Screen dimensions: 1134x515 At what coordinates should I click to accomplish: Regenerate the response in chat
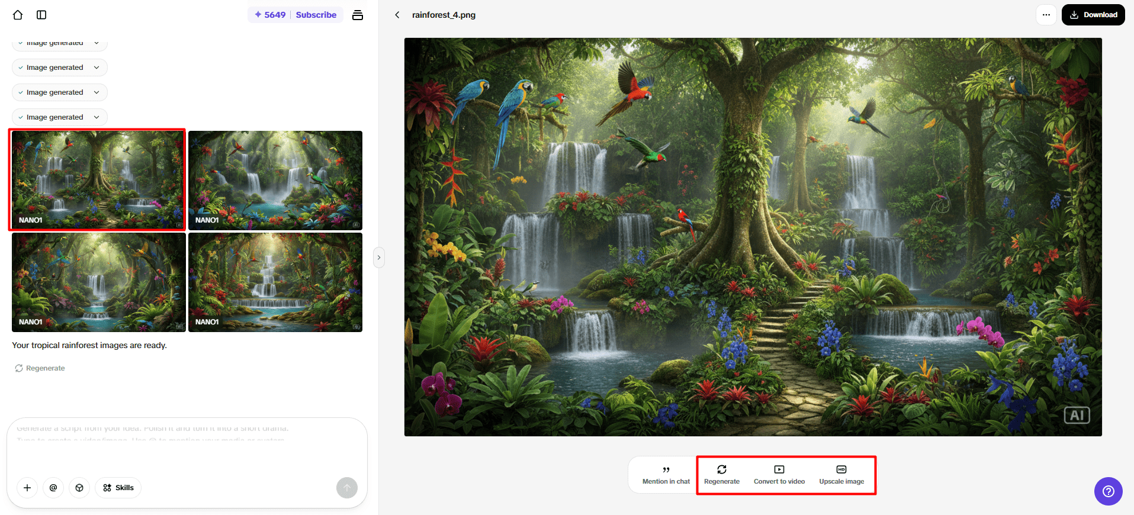pyautogui.click(x=40, y=368)
